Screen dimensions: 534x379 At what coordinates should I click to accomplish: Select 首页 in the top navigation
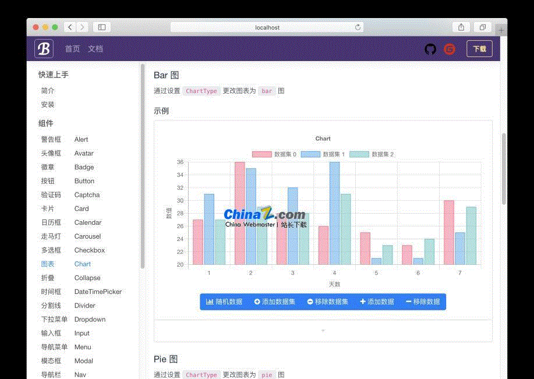click(72, 49)
